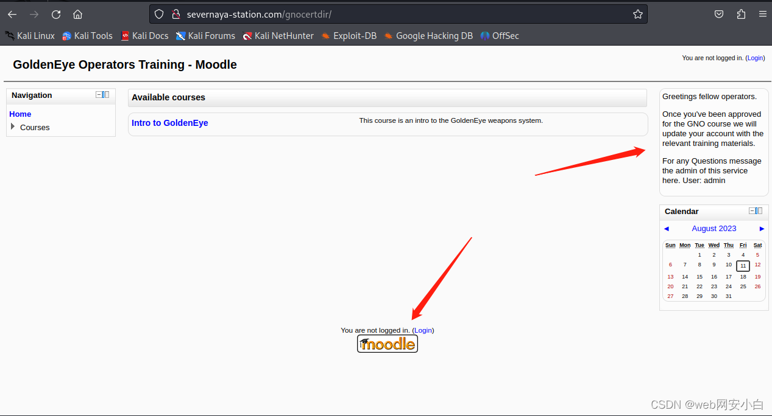Select today, day 11, in the calendar
This screenshot has width=772, height=416.
[x=743, y=266]
